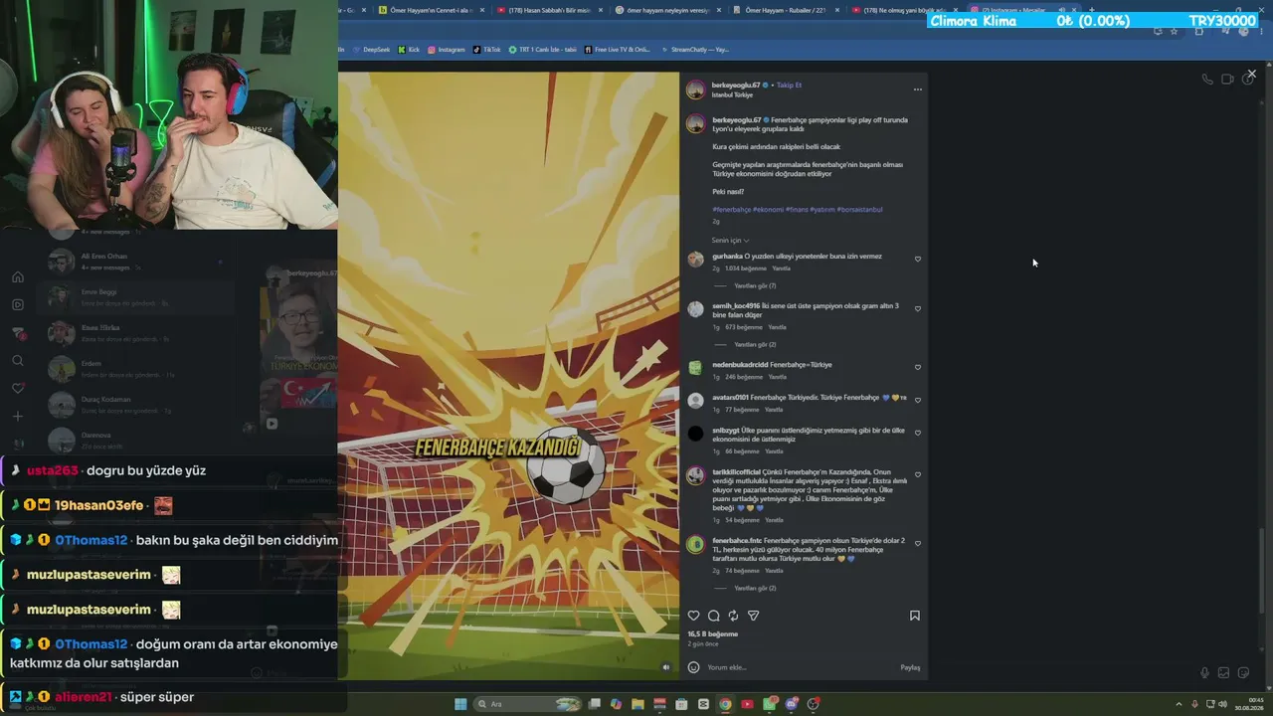Open the 'Free Live TV & Onli...' bookmark
The image size is (1273, 716).
[x=618, y=50]
